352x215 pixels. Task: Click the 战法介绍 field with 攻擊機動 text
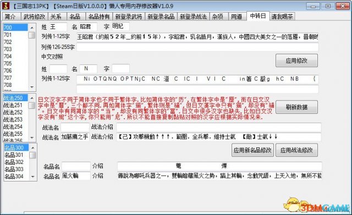(x=219, y=137)
